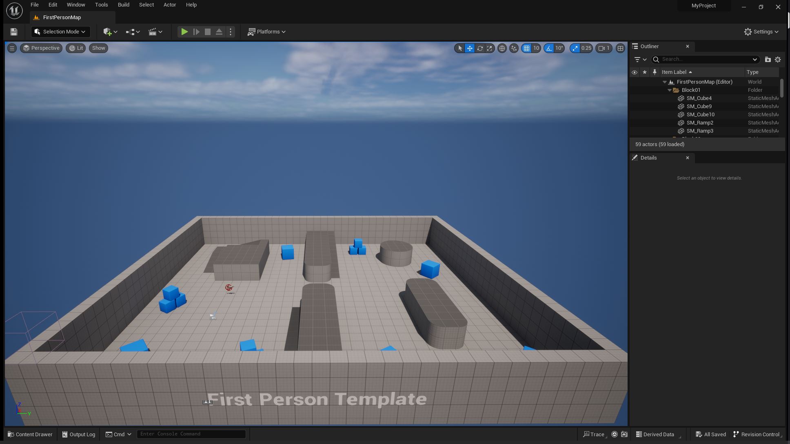The width and height of the screenshot is (790, 444).
Task: Open the Outliner settings gear
Action: [777, 59]
